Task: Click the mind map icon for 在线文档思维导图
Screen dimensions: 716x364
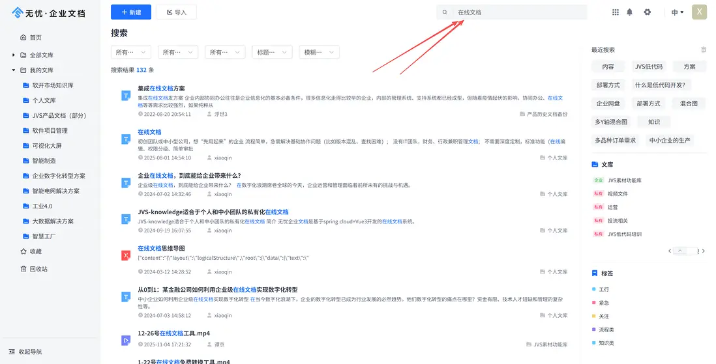Action: [126, 255]
